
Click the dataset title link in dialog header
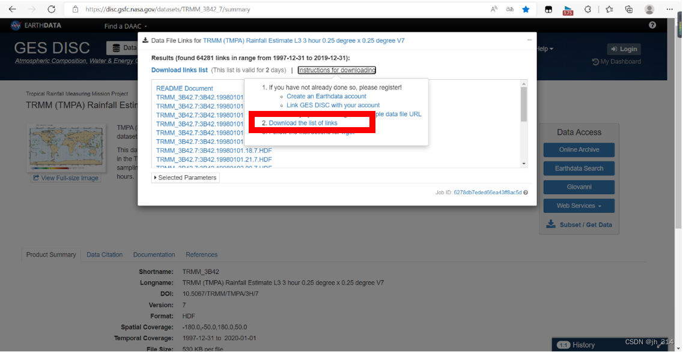click(x=304, y=40)
